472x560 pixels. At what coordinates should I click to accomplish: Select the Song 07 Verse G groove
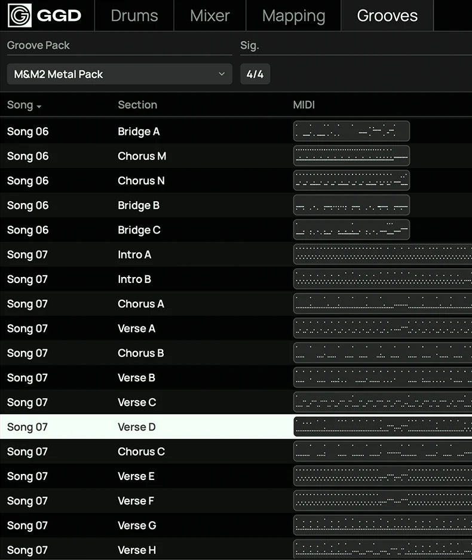[137, 525]
